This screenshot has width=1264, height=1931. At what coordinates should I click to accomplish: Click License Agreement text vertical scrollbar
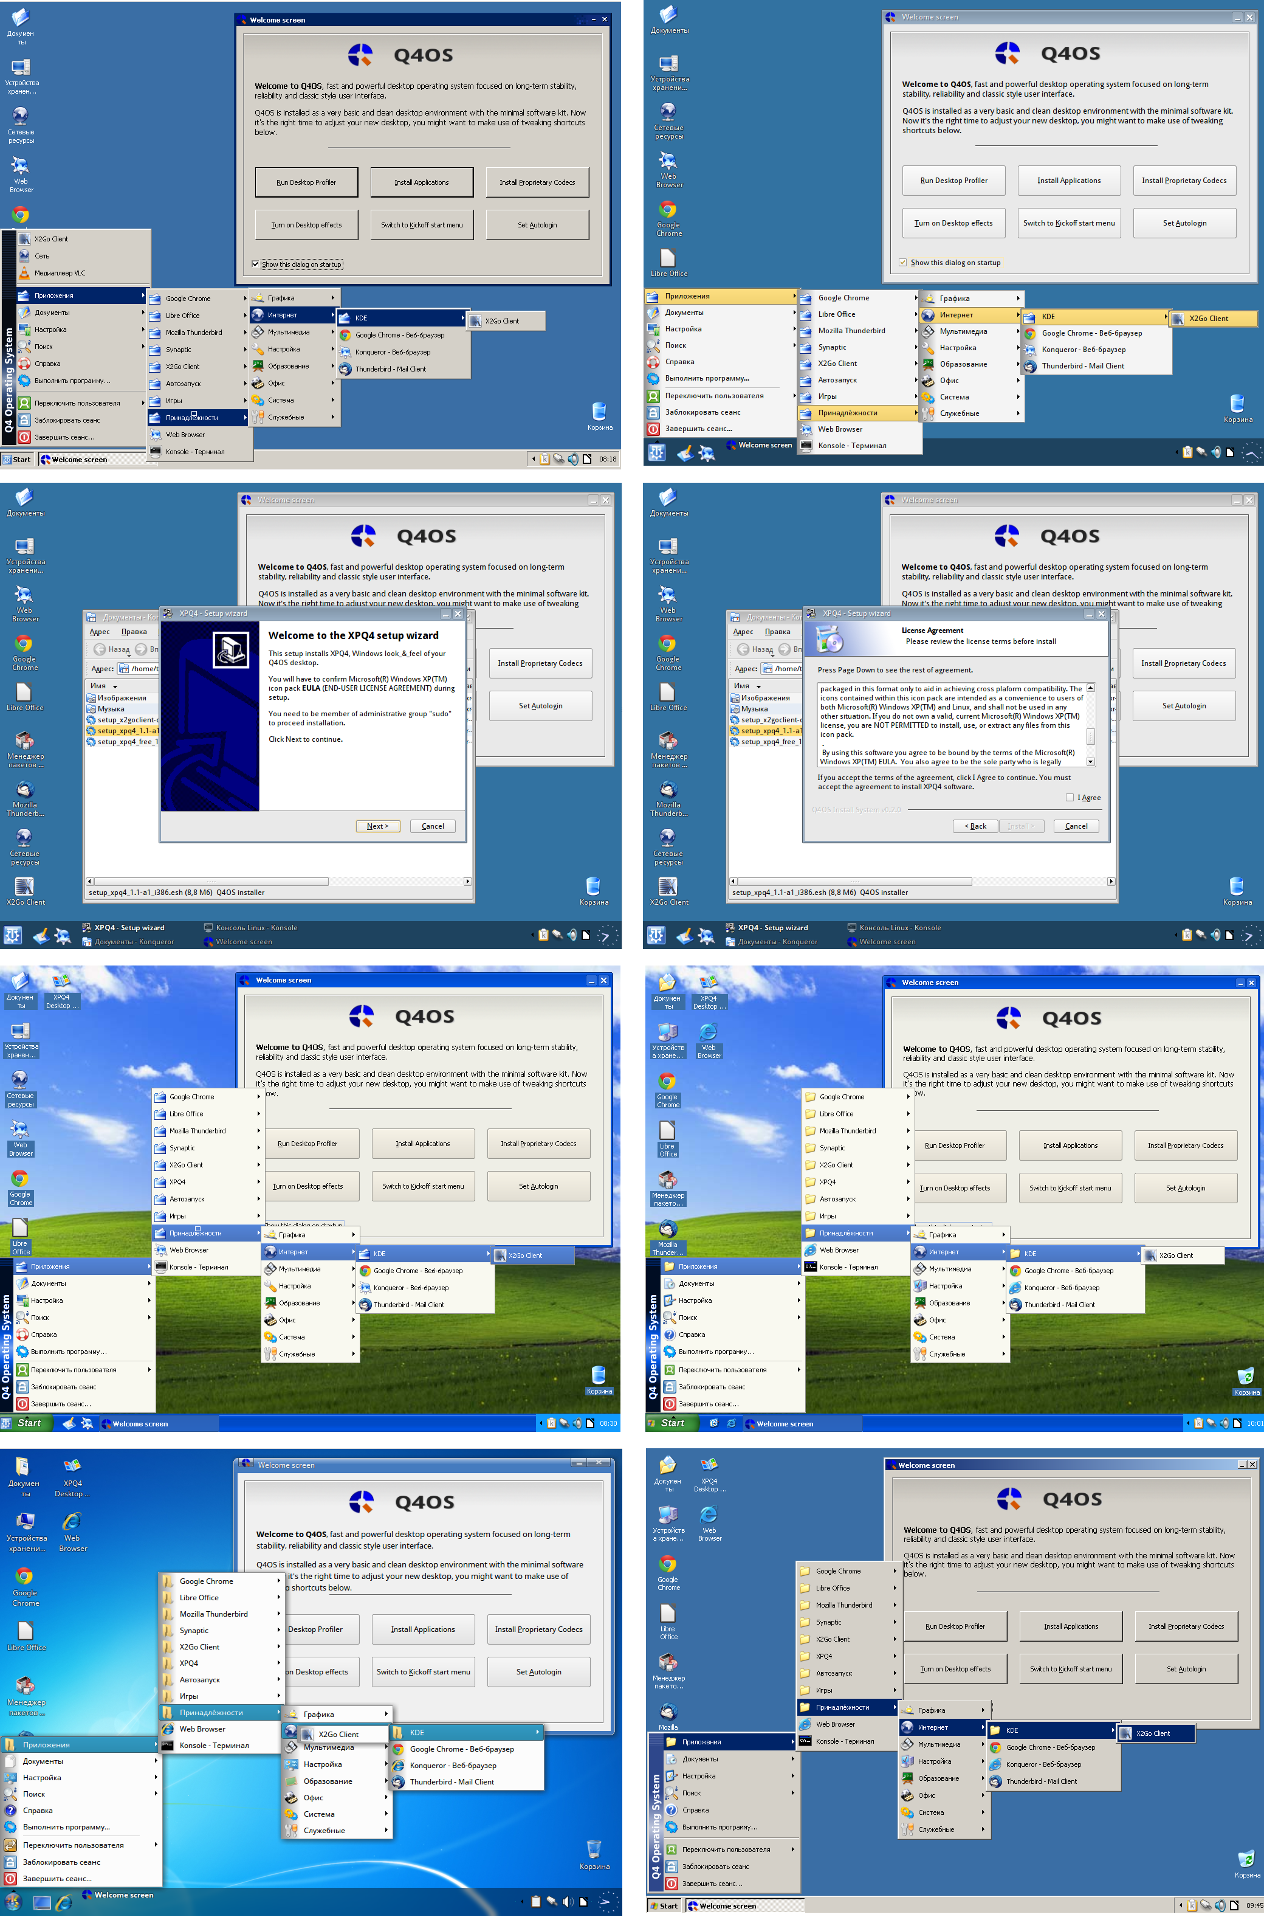[x=1090, y=725]
